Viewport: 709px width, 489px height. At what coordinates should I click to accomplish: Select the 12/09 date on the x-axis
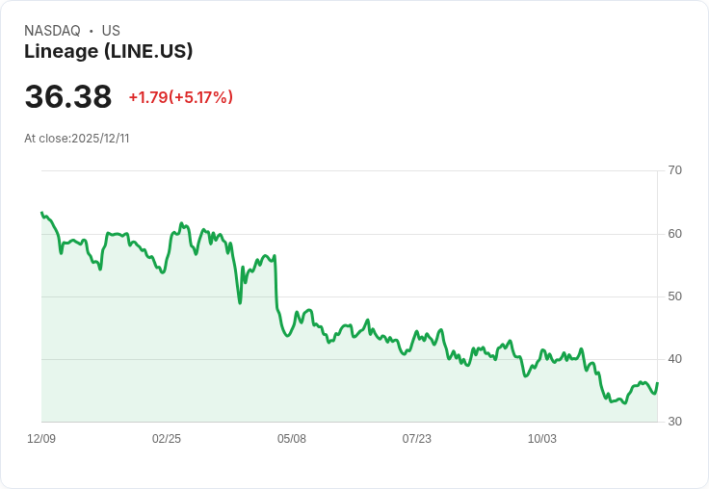41,439
